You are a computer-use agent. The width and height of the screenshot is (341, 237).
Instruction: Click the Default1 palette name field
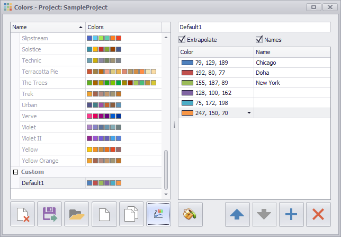tap(254, 27)
